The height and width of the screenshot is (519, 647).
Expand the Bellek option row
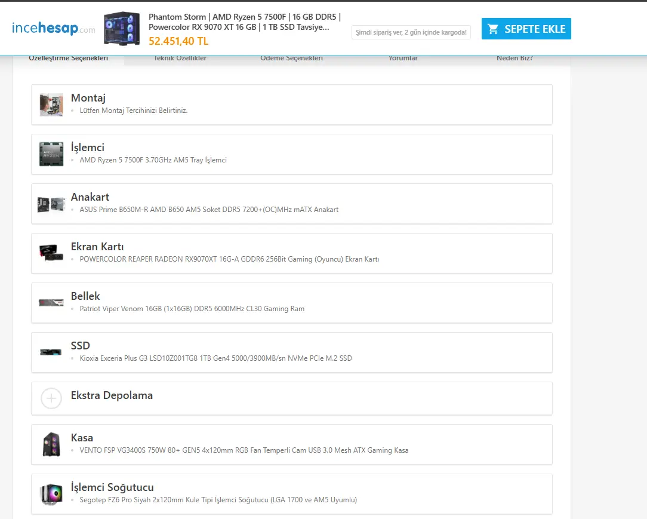tap(292, 303)
